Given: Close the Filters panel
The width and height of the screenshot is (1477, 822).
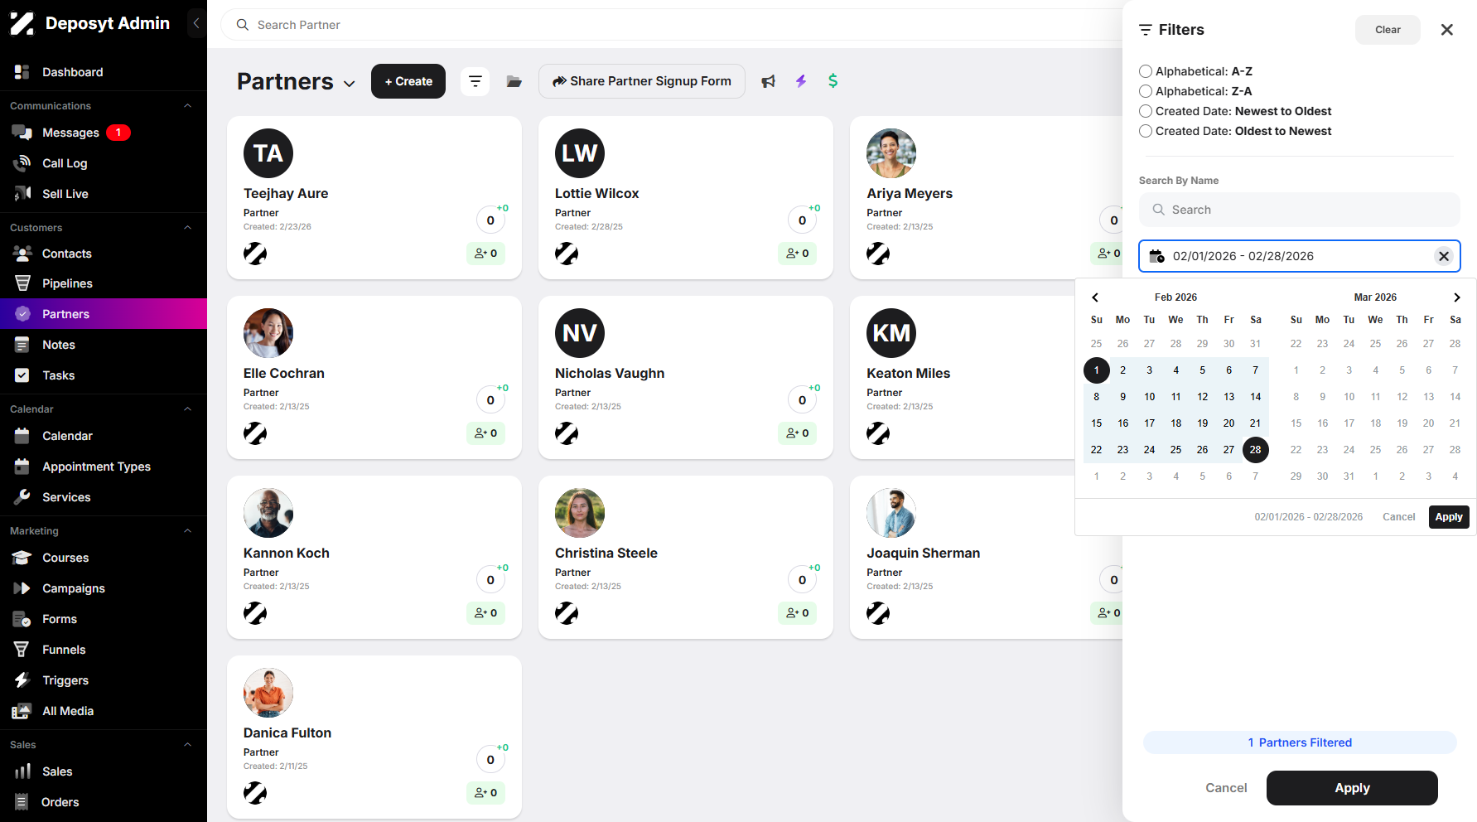Looking at the screenshot, I should point(1447,30).
